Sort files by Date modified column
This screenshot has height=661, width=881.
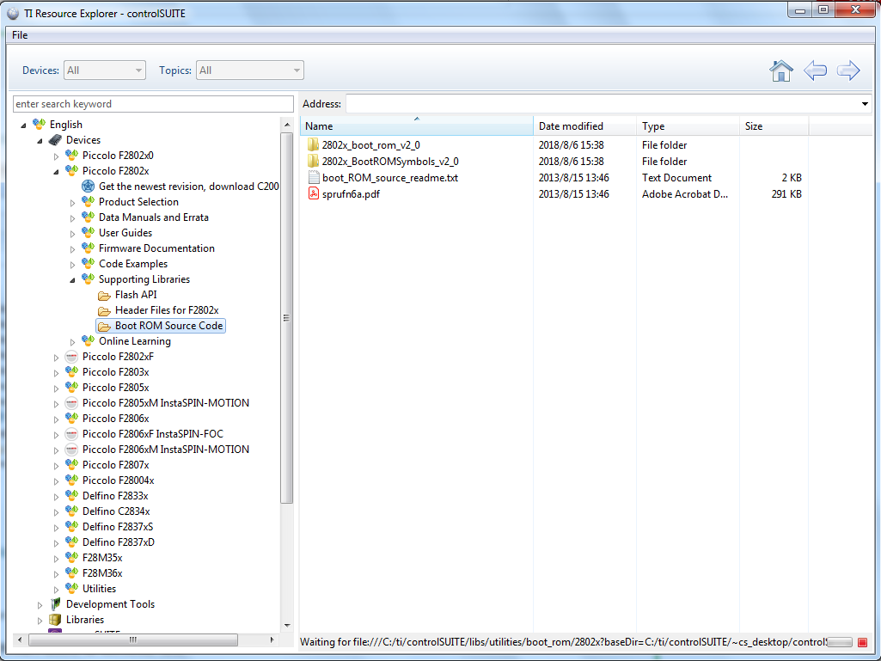[584, 126]
